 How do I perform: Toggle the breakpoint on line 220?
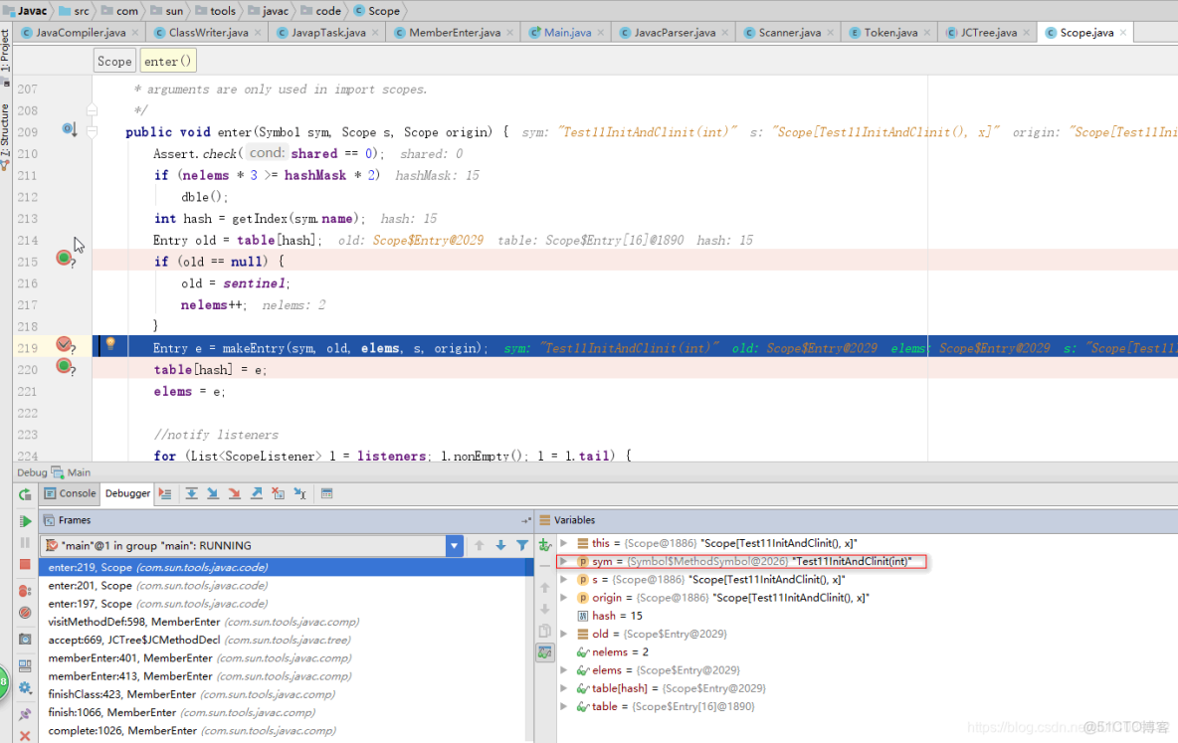tap(63, 368)
